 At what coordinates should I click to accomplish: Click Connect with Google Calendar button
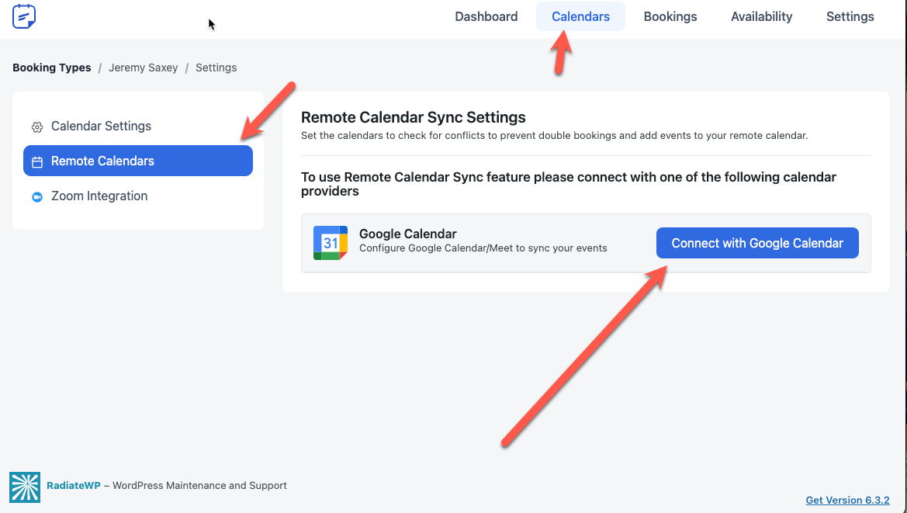pyautogui.click(x=757, y=243)
